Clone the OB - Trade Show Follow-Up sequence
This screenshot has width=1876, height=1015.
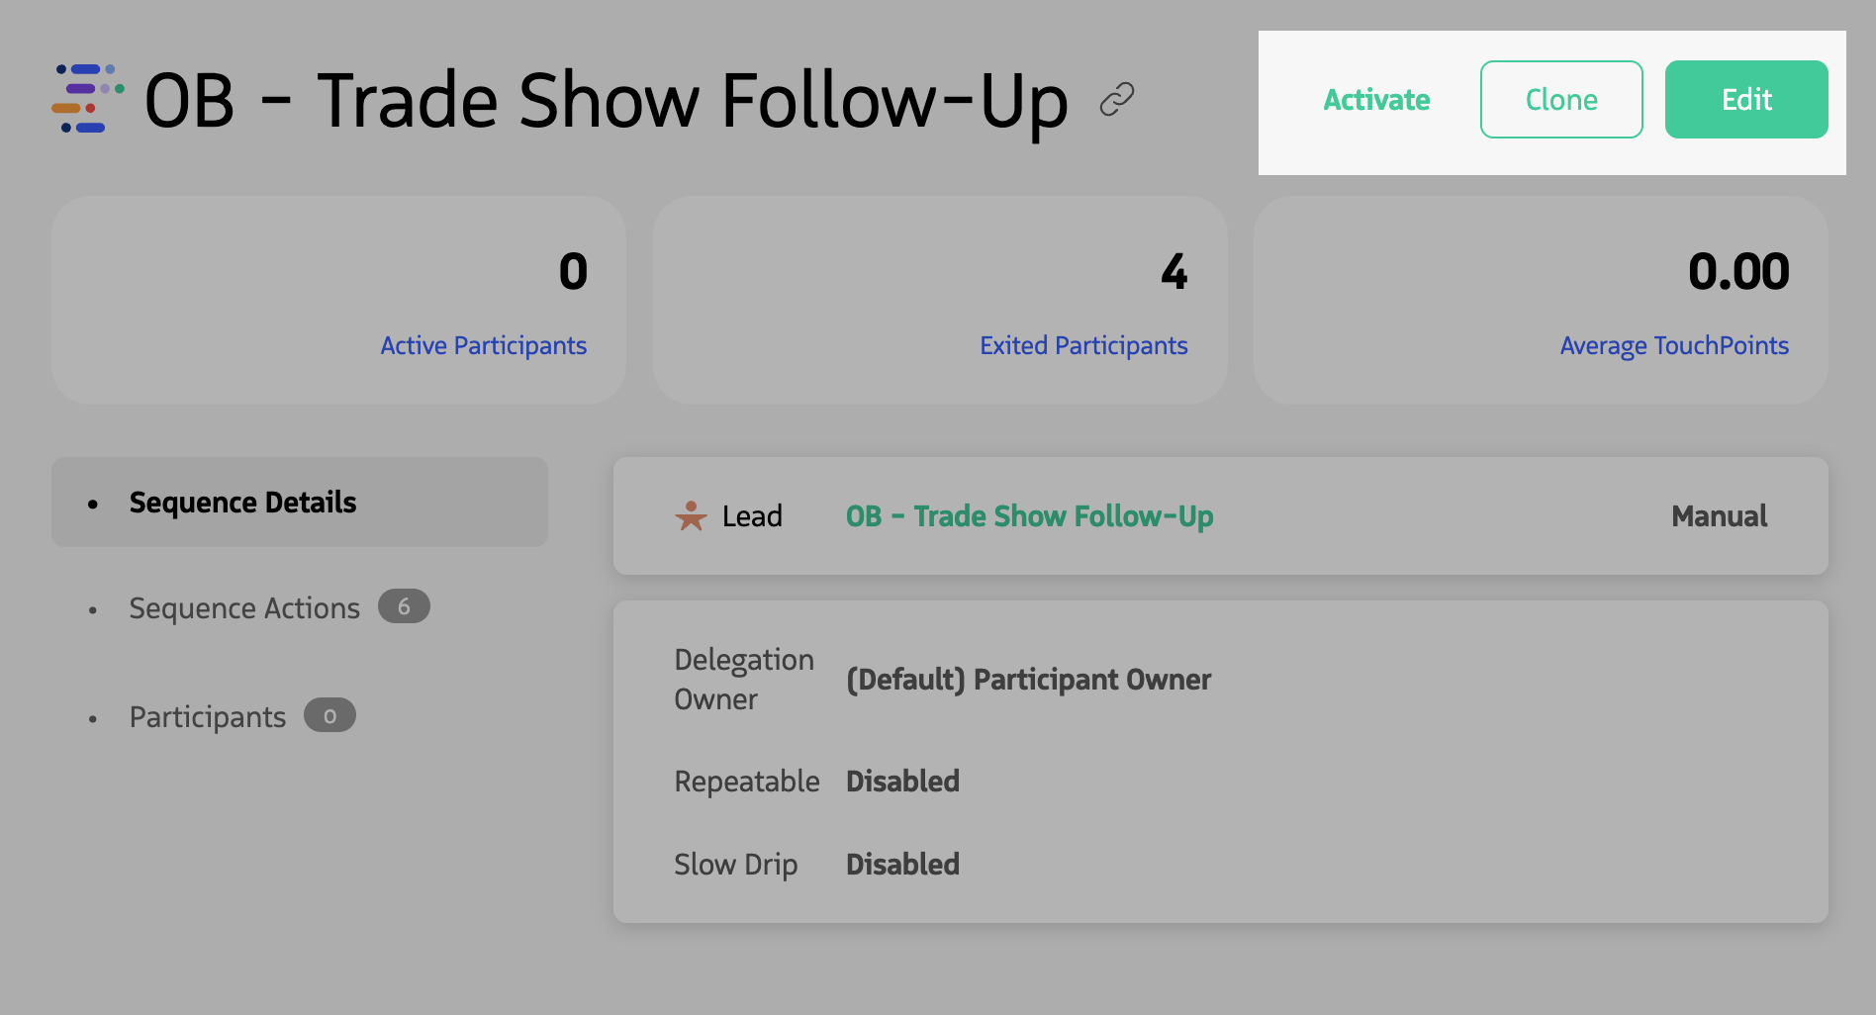click(1561, 99)
